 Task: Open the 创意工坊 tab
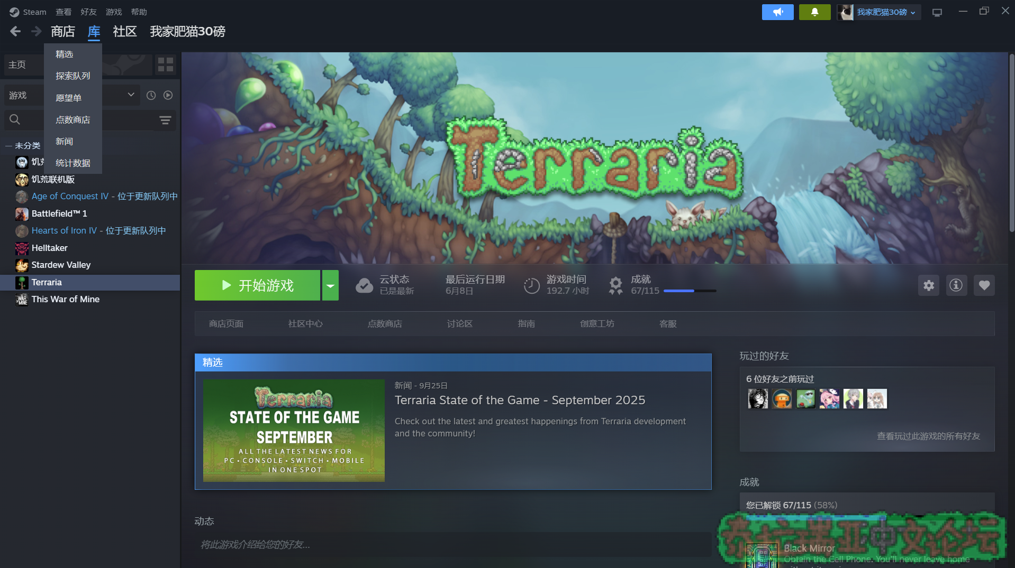pos(596,324)
